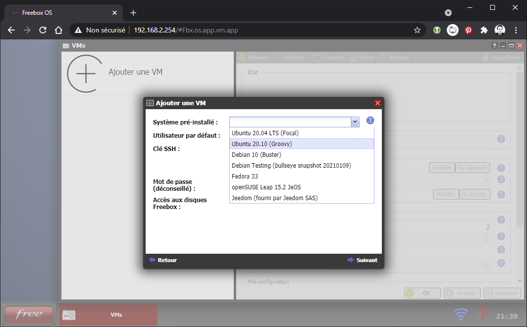This screenshot has width=527, height=327.
Task: Open a new browser tab with plus
Action: coord(133,13)
